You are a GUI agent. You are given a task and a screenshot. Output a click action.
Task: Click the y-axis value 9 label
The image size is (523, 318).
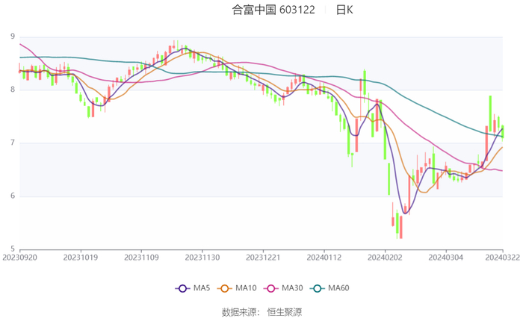[x=12, y=37]
